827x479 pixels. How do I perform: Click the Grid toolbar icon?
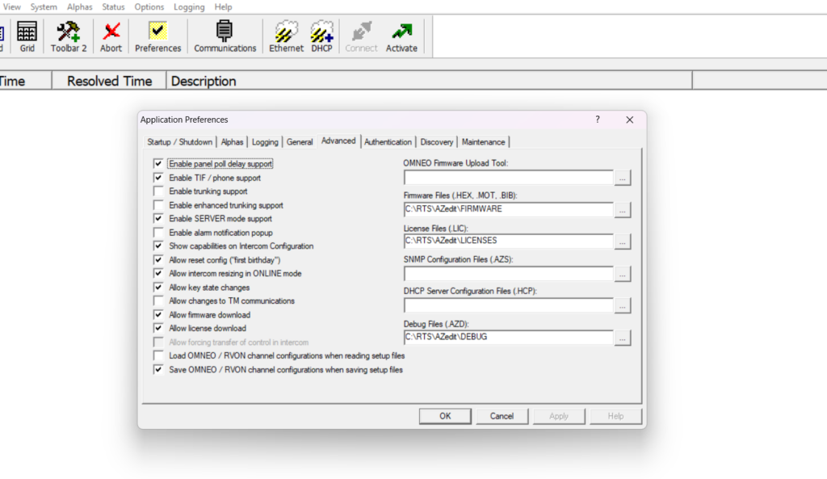(27, 36)
